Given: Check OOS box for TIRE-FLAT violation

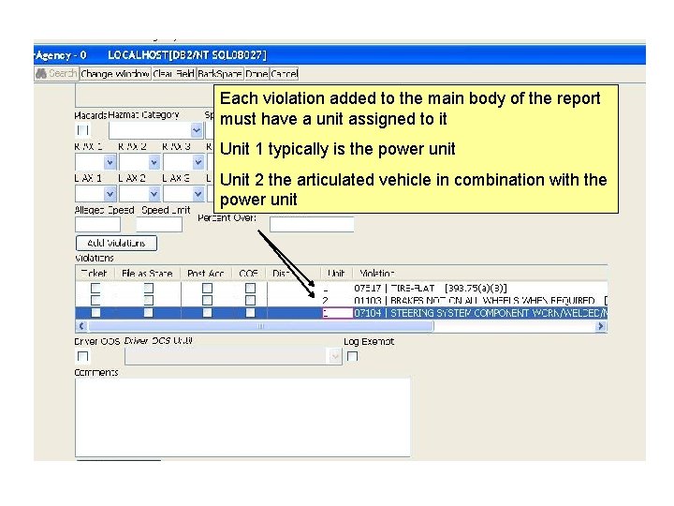Looking at the screenshot, I should click(x=250, y=288).
